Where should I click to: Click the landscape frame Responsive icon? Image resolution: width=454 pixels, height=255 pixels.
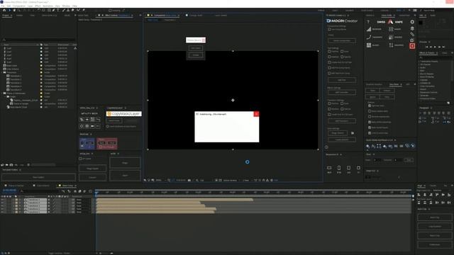pyautogui.click(x=329, y=168)
